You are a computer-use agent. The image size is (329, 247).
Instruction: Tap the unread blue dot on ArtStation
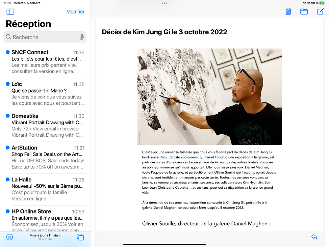click(x=8, y=148)
